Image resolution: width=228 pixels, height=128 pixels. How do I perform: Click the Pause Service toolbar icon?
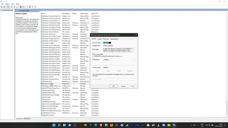[x=32, y=7]
